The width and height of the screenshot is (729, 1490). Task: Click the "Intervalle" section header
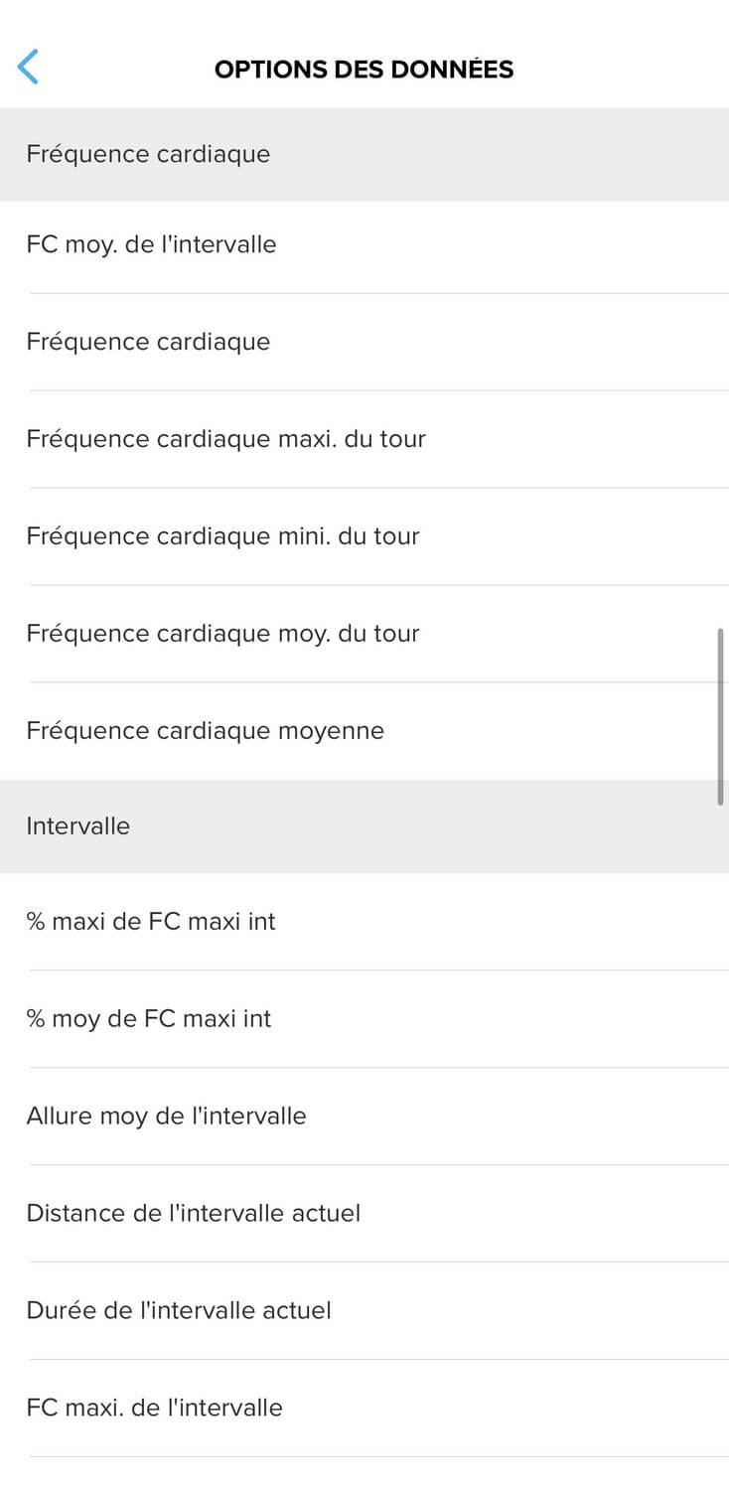point(77,826)
